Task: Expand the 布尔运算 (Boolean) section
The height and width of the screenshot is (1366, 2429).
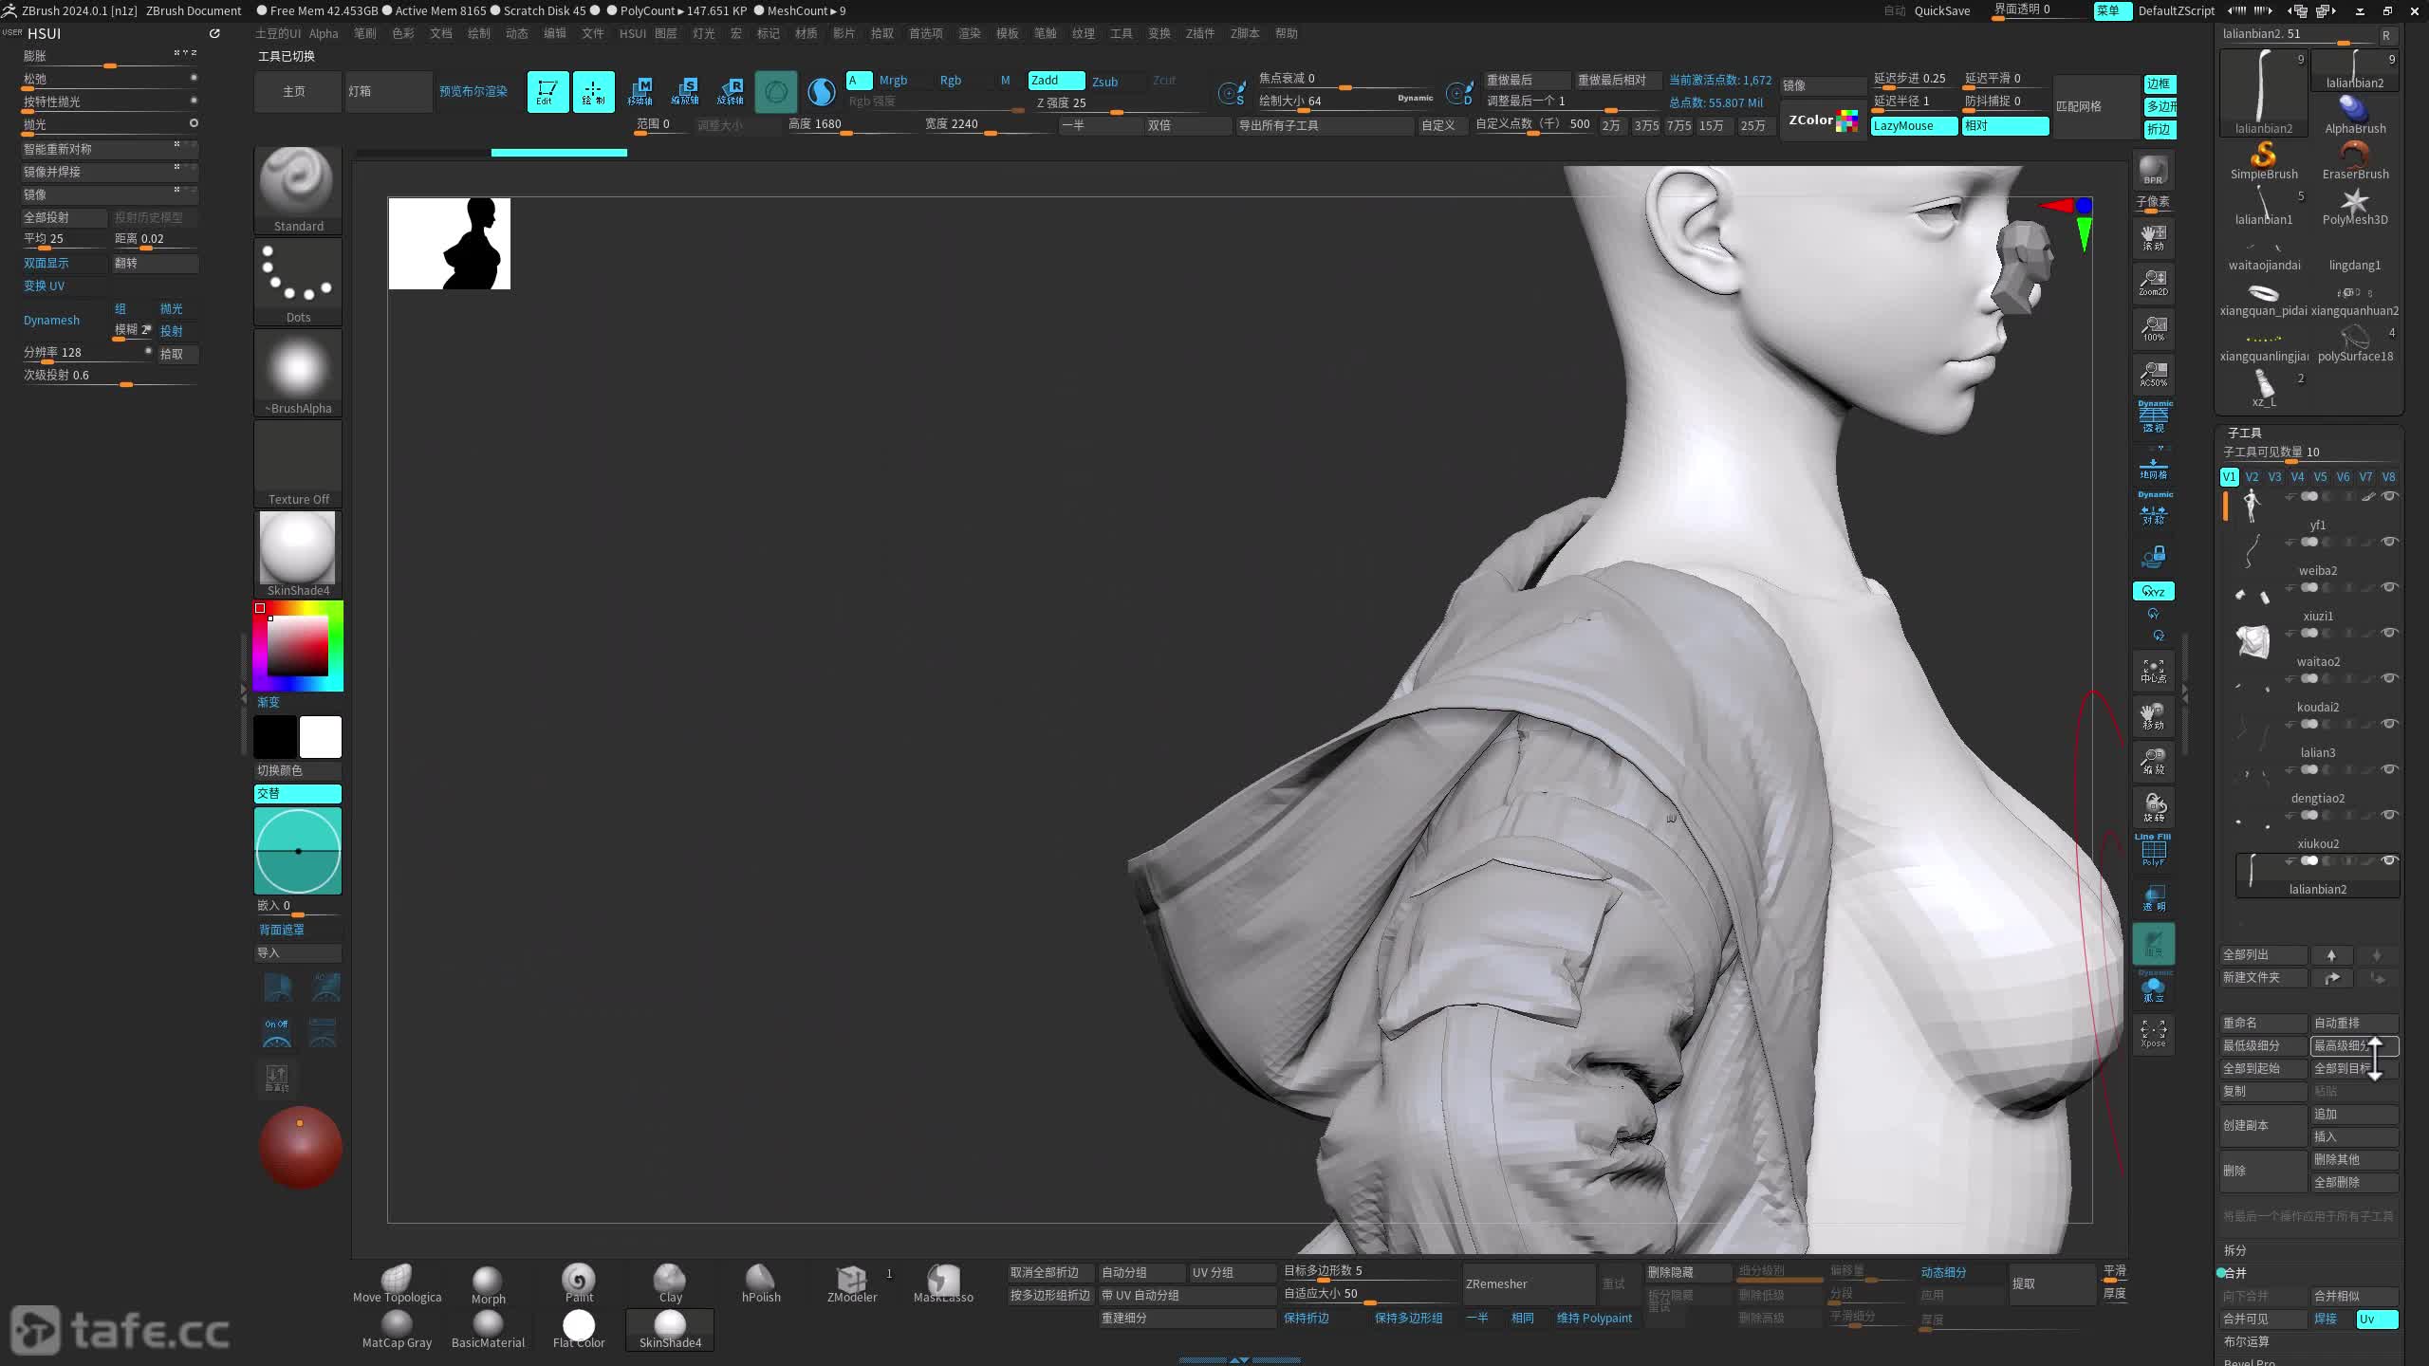Action: pyautogui.click(x=2247, y=1341)
